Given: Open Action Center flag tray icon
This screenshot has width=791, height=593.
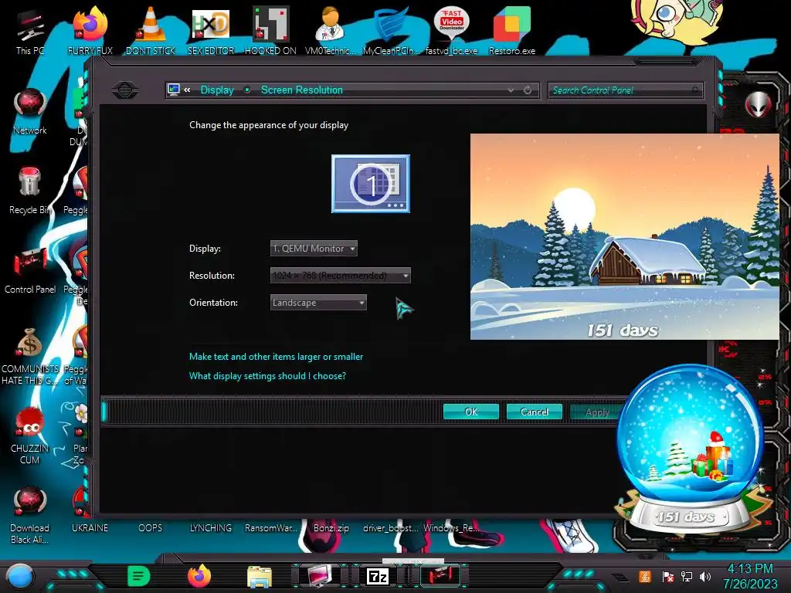Looking at the screenshot, I should click(x=667, y=576).
